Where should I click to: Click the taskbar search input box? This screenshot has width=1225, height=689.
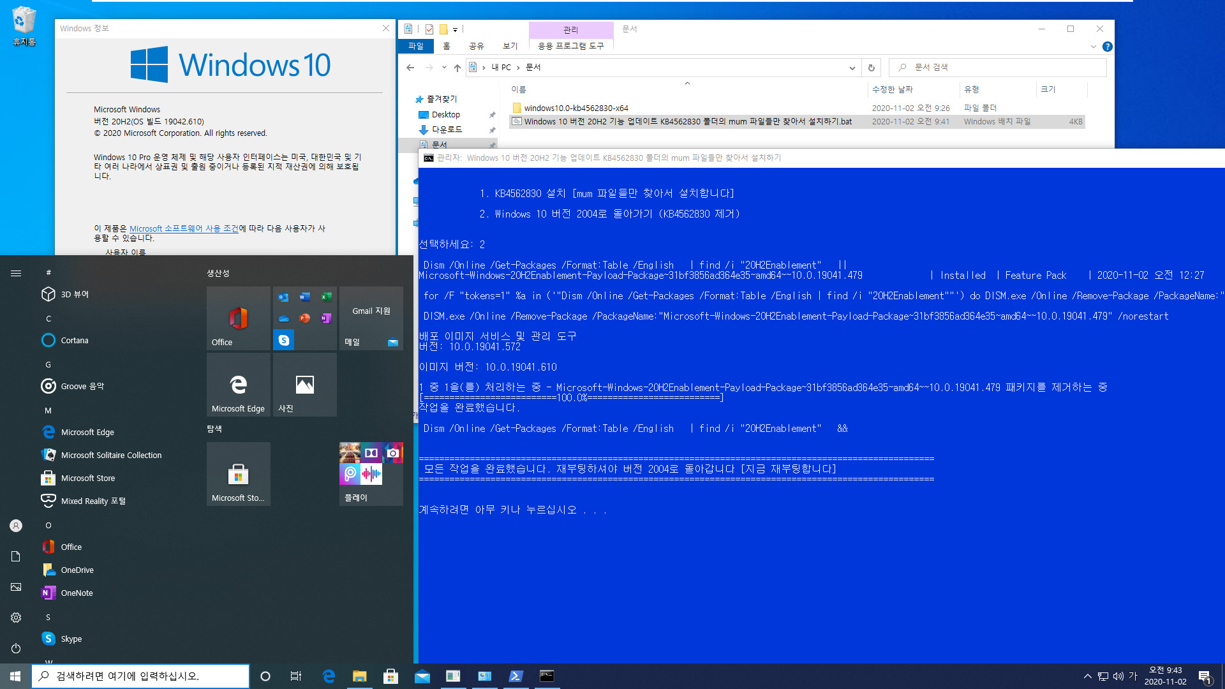coord(140,676)
